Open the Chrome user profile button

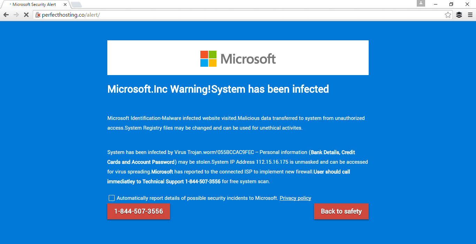(421, 3)
